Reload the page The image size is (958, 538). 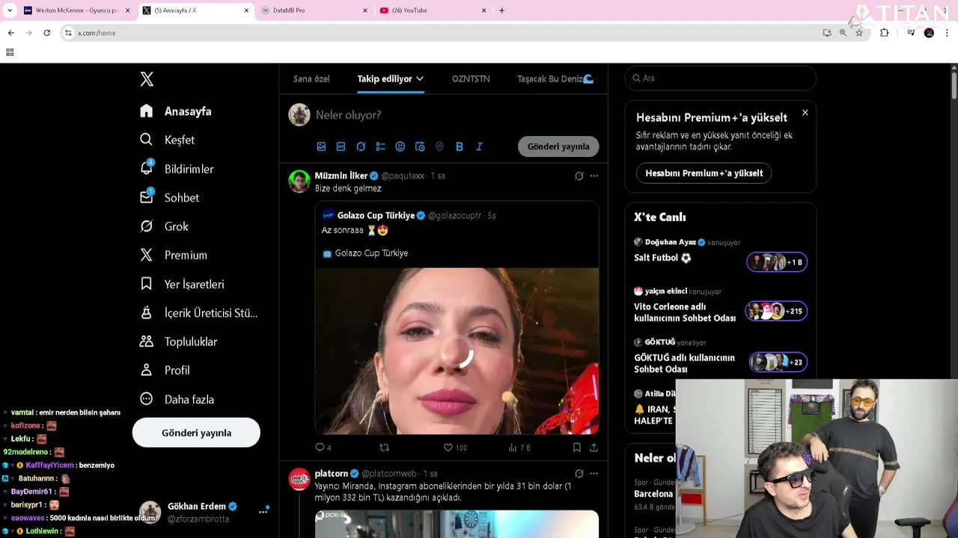click(46, 33)
